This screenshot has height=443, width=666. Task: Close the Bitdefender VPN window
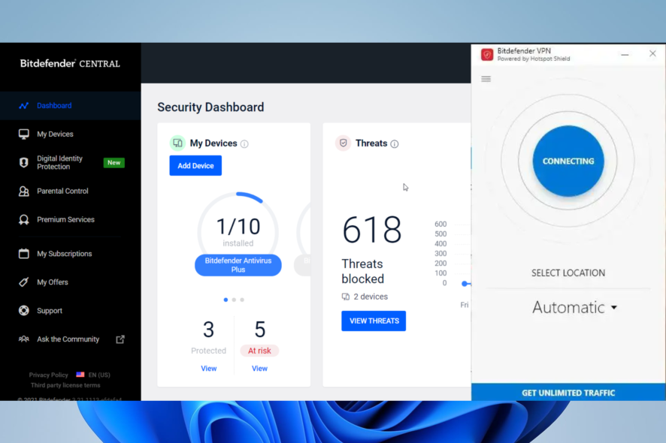652,53
